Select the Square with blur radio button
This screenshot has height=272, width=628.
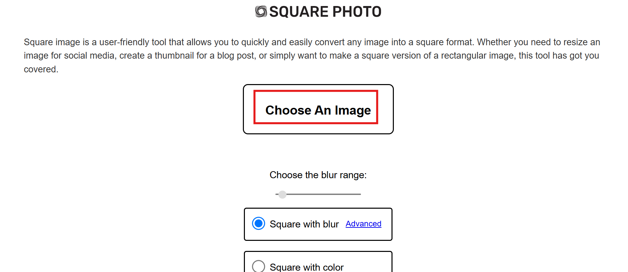(x=258, y=224)
